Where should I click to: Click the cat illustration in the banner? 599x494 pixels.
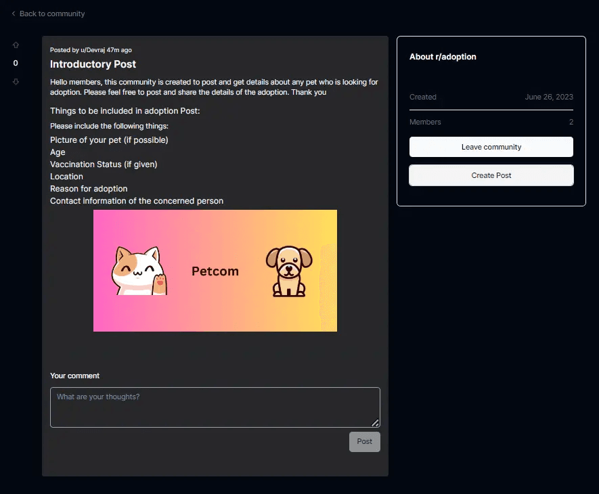click(x=139, y=271)
